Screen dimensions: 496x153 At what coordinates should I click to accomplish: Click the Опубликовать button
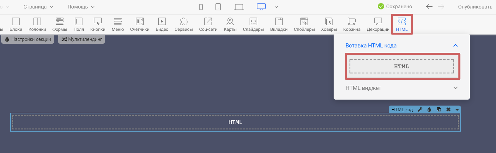[x=475, y=7]
